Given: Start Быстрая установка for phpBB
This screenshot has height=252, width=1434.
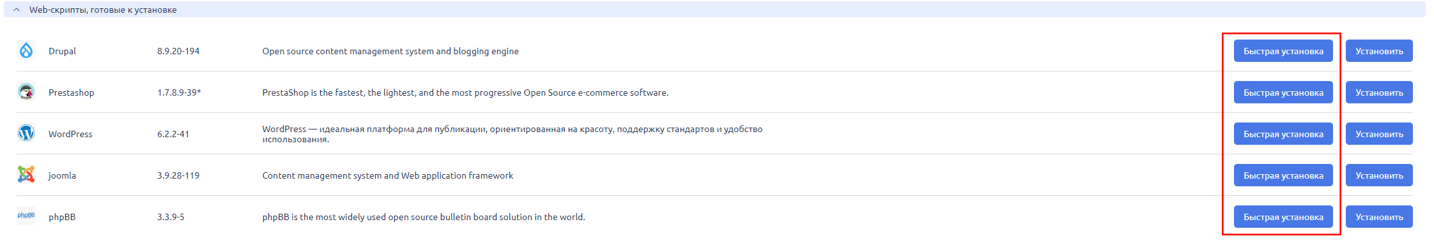Looking at the screenshot, I should (1283, 217).
